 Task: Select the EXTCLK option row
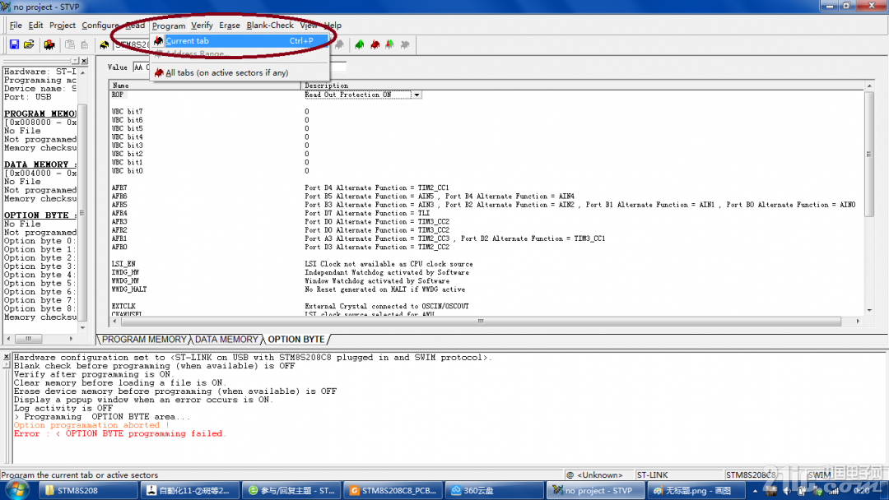pyautogui.click(x=123, y=307)
